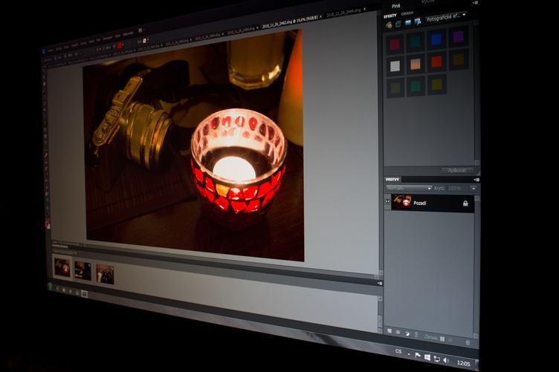The height and width of the screenshot is (372, 559).
Task: Toggle visibility of the Pozadí layer
Action: click(387, 201)
